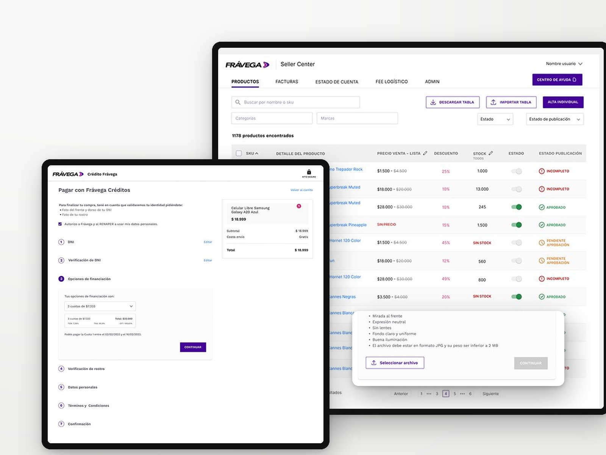Screen dimensions: 606x455
Task: Click the pencil icon next to Precio Venta - Lista
Action: (x=425, y=153)
